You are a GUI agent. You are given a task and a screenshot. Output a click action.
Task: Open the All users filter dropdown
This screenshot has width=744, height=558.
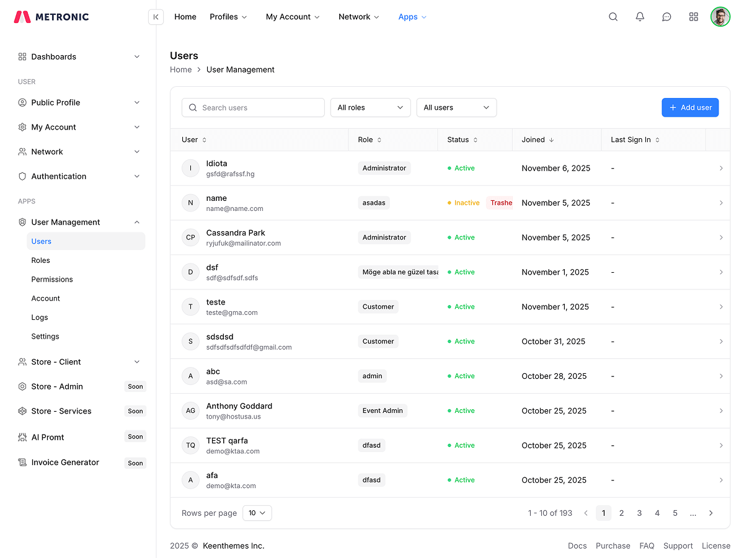pyautogui.click(x=456, y=107)
